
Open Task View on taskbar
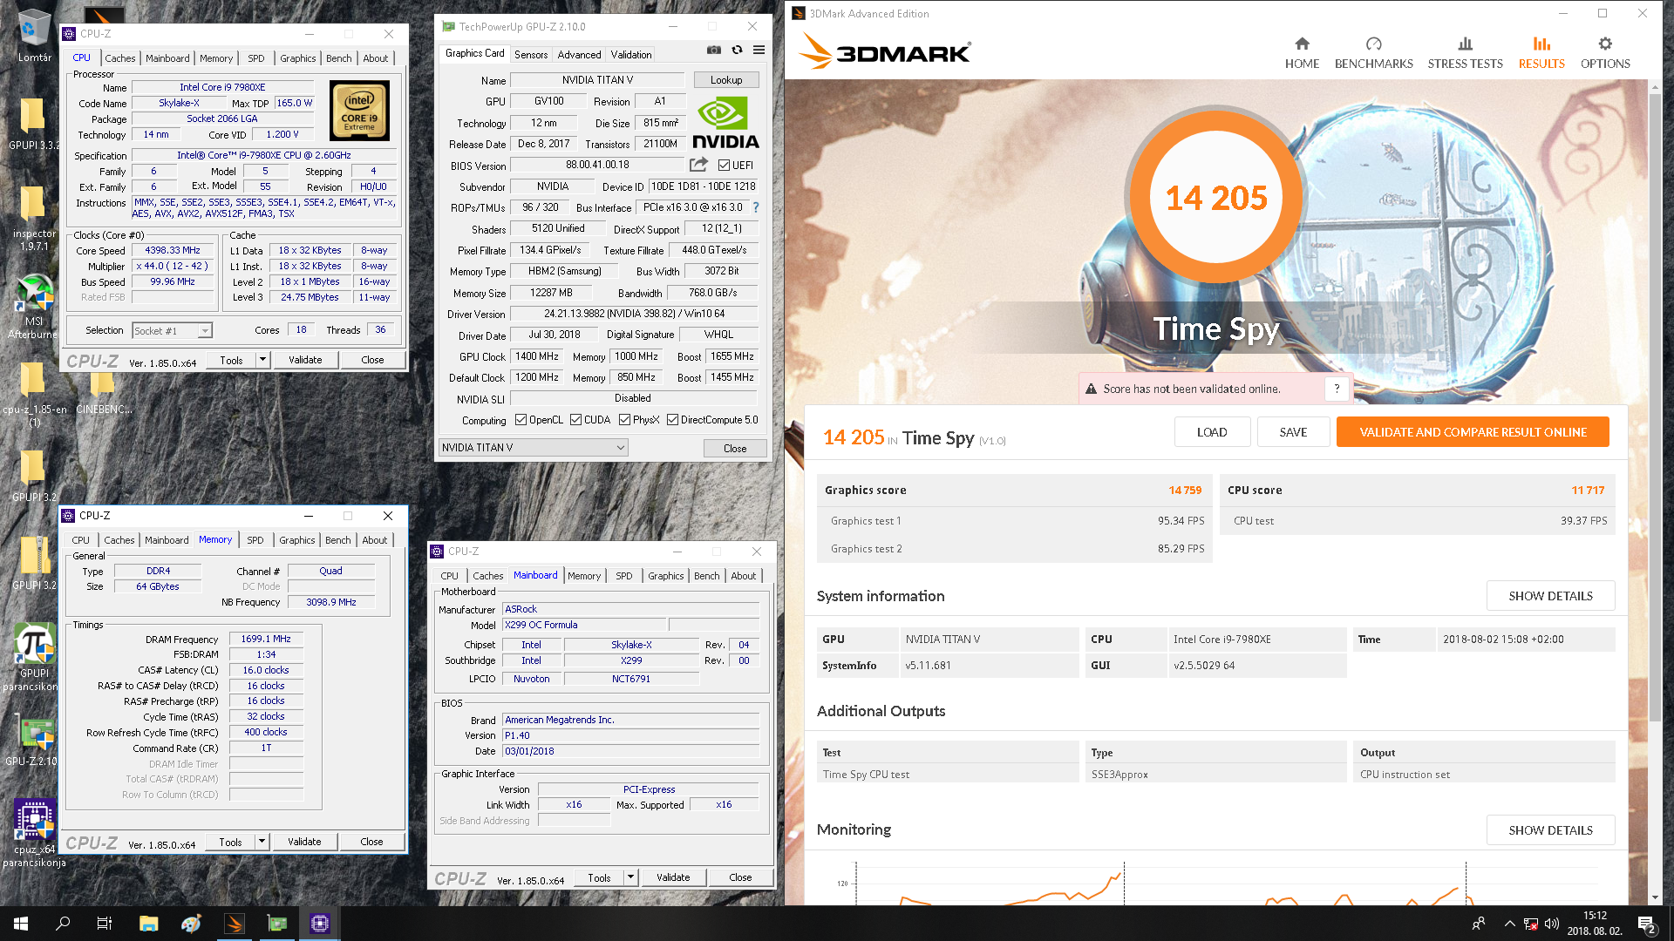tap(105, 924)
